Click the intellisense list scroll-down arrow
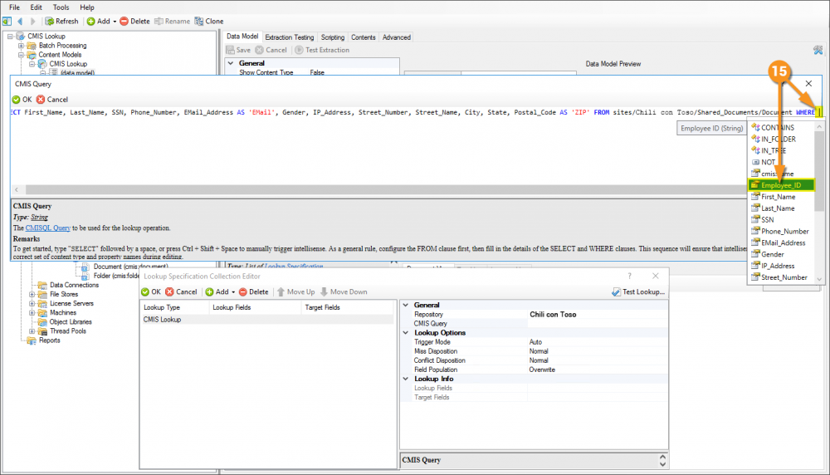The image size is (830, 475). (x=819, y=279)
